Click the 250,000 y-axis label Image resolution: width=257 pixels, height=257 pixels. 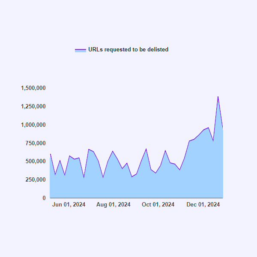36,179
